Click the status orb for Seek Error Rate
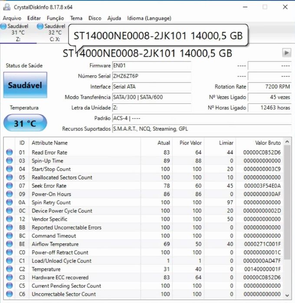Viewport: 295px width, 303px height. tap(9, 186)
